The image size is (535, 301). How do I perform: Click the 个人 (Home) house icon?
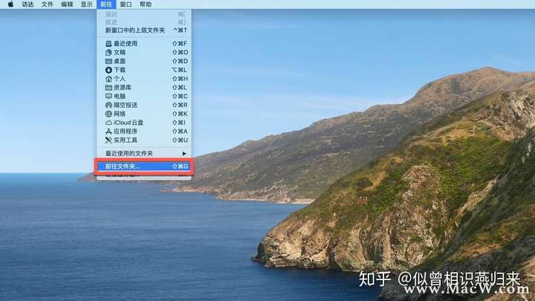(x=108, y=79)
